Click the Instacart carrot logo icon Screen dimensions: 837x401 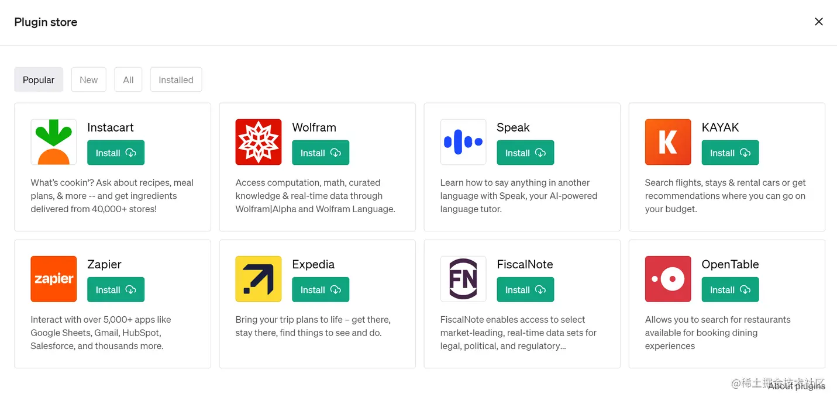tap(54, 142)
